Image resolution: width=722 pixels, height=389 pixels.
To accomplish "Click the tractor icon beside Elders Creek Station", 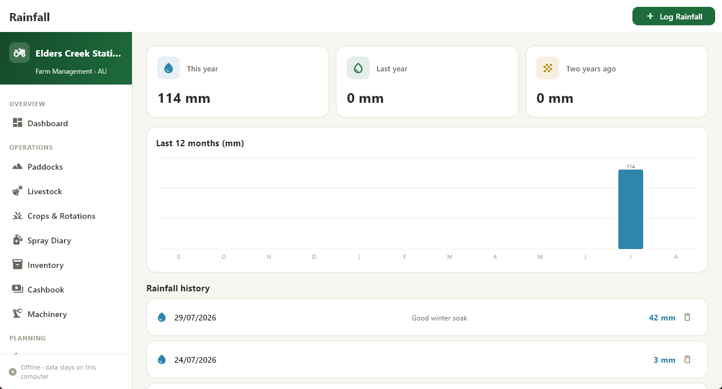I will click(x=19, y=53).
